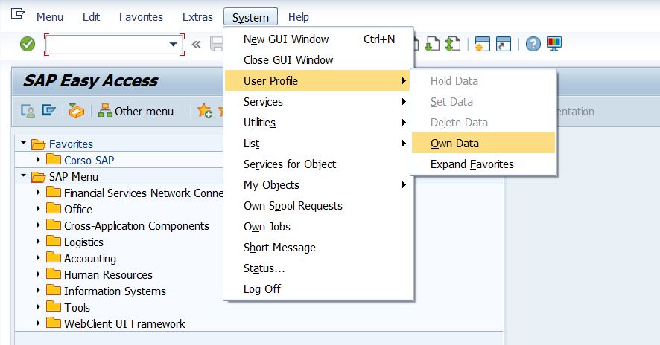Screen dimensions: 660x345
Task: Click the greyed Delete Data entry
Action: pyautogui.click(x=483, y=122)
